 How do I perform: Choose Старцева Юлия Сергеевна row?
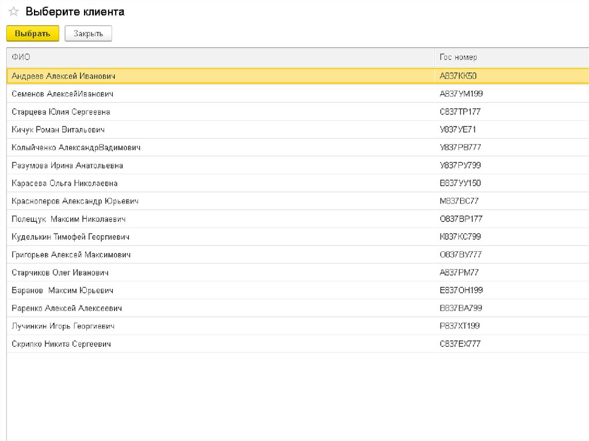point(61,112)
